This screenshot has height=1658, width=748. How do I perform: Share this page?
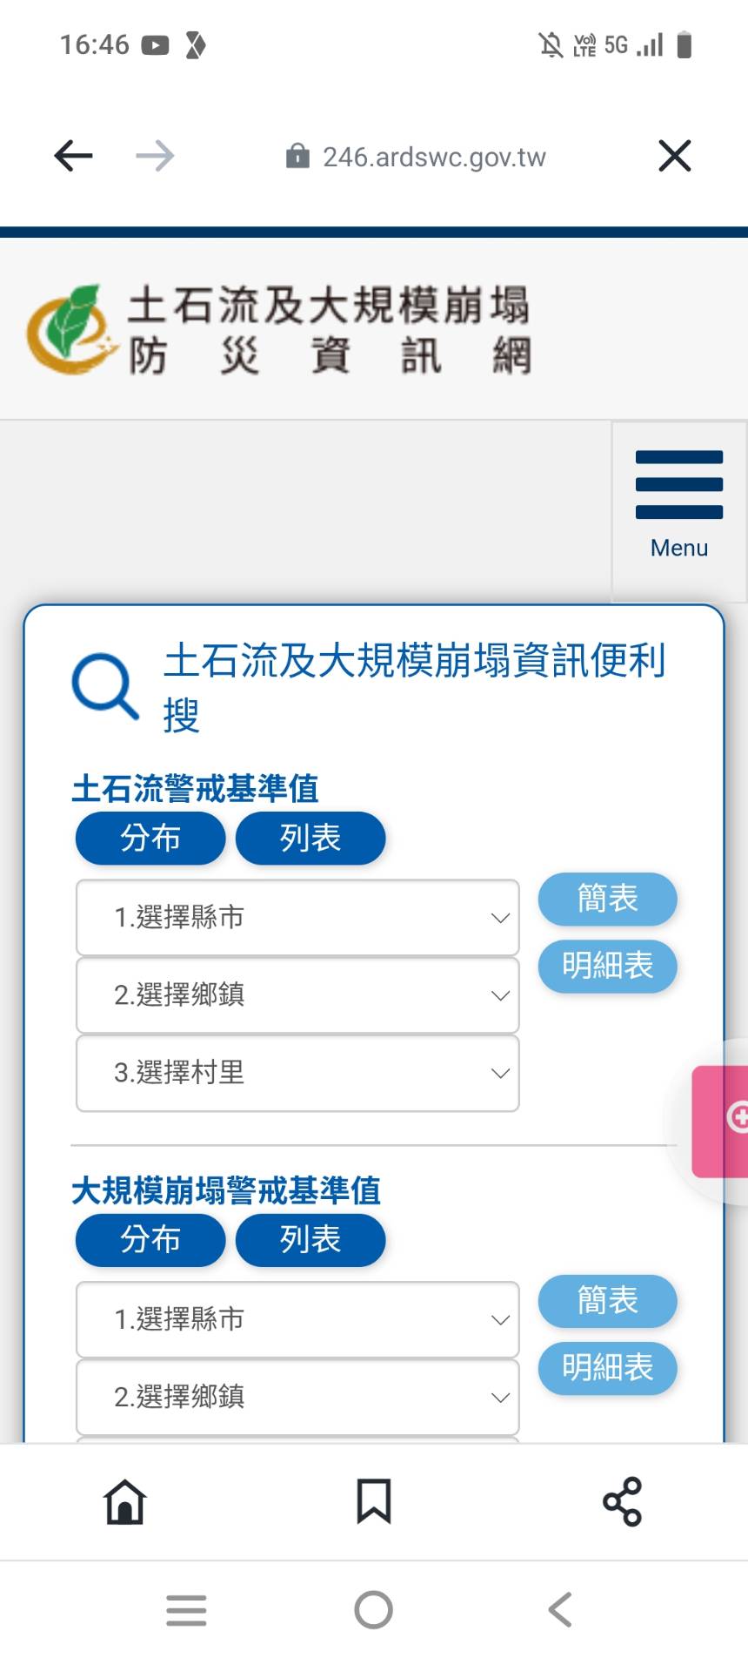[x=622, y=1501]
